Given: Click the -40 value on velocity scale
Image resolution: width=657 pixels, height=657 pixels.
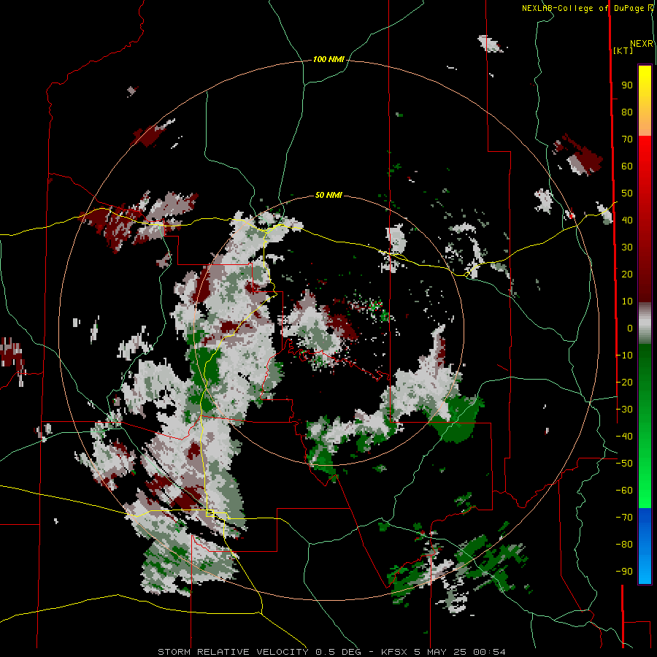Looking at the screenshot, I should pos(624,437).
